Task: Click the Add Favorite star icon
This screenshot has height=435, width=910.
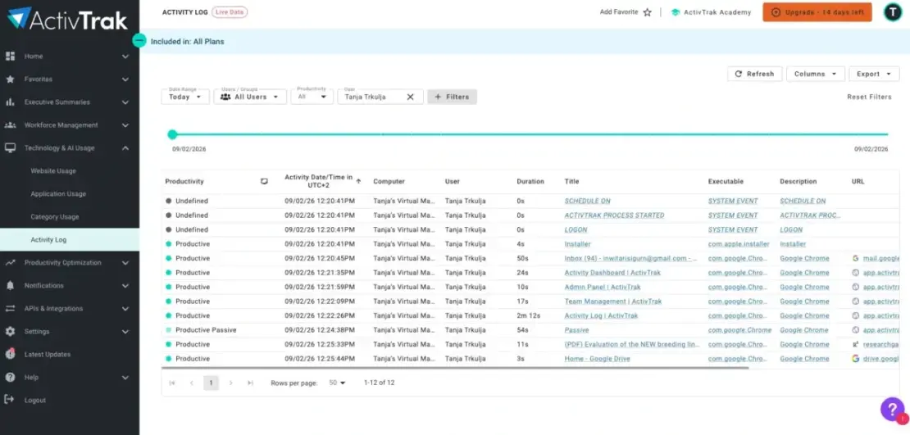Action: [647, 12]
